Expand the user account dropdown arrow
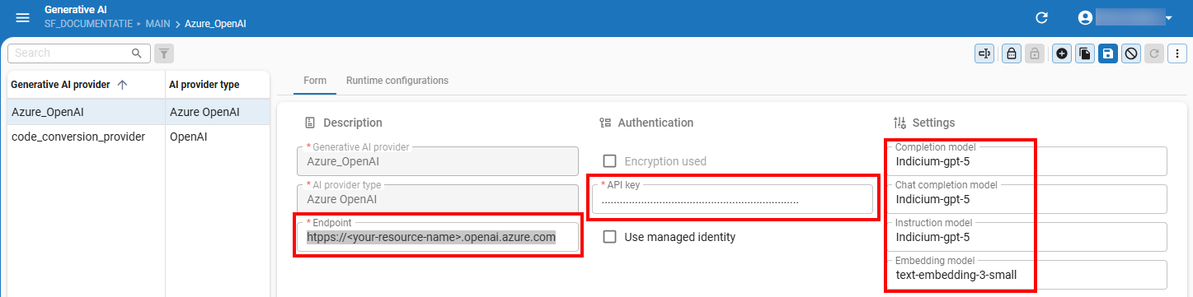 [x=1169, y=17]
